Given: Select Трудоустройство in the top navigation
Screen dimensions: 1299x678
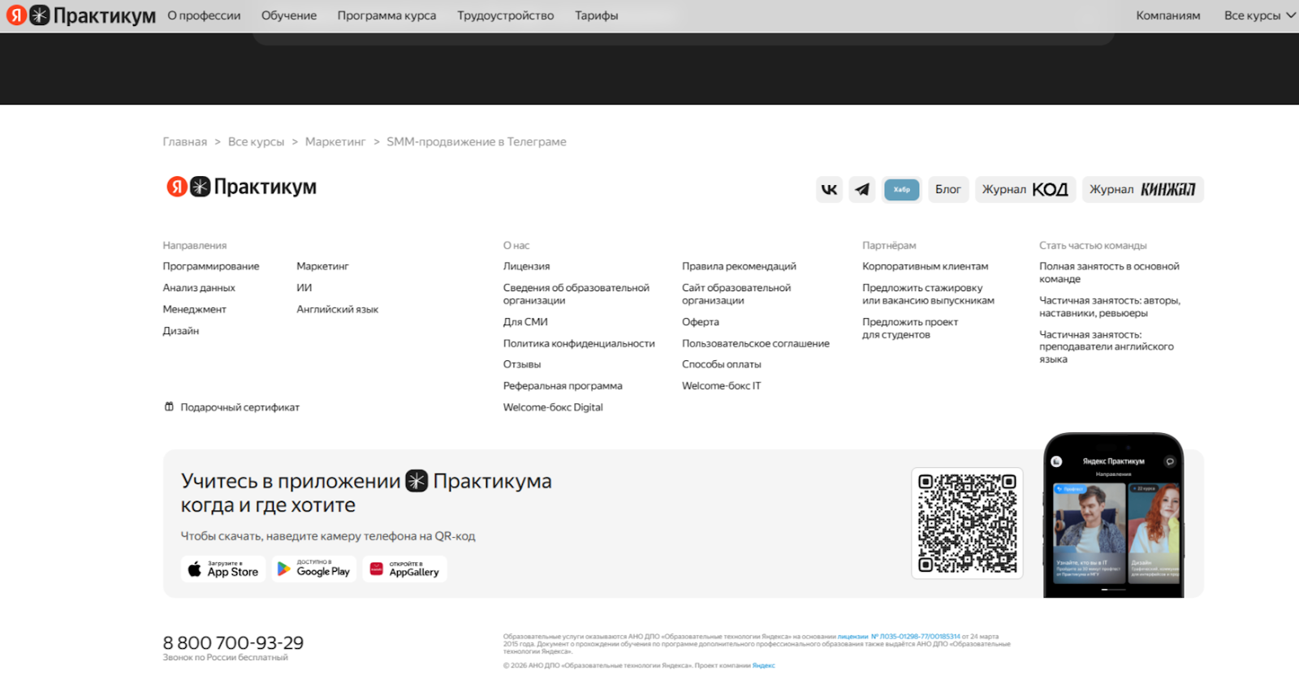Looking at the screenshot, I should click(x=505, y=15).
